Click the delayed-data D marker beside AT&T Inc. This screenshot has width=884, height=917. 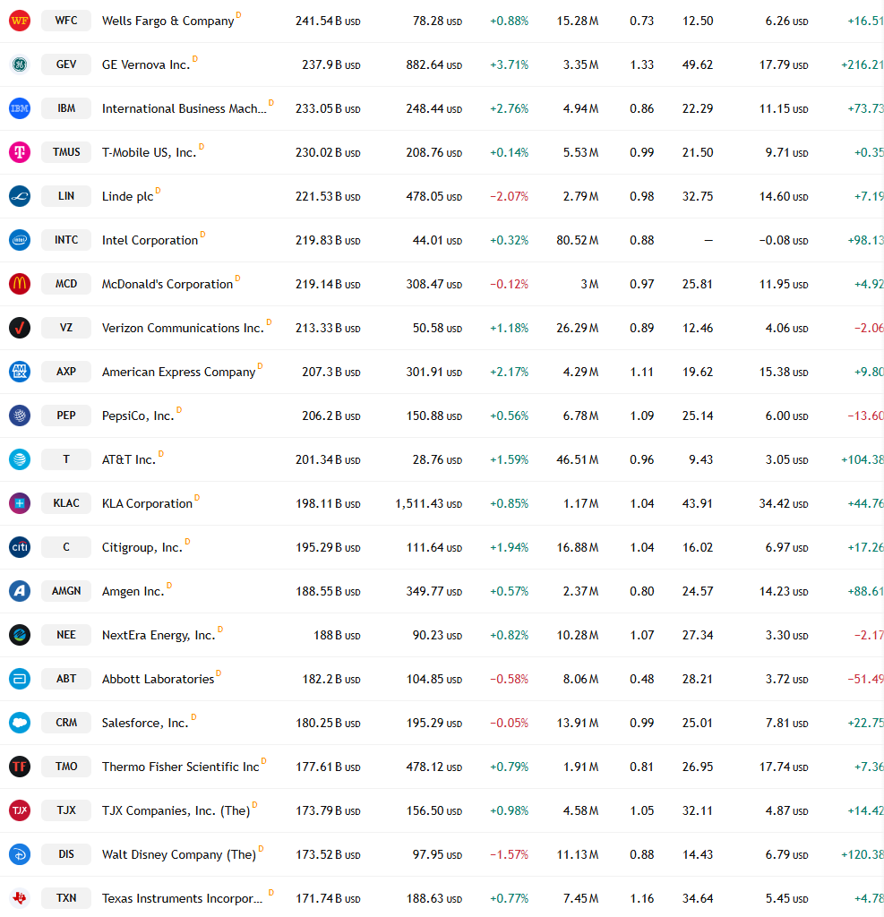161,454
